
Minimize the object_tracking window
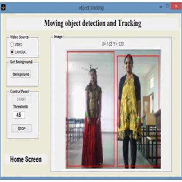click(160, 7)
